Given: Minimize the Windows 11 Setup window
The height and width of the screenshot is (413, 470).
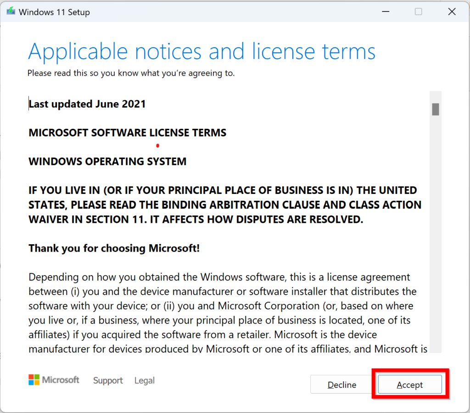Looking at the screenshot, I should (x=385, y=12).
